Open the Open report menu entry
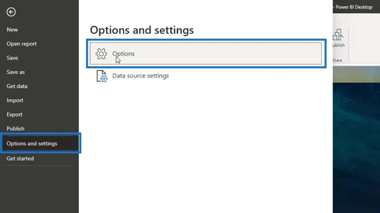380x213 pixels. (21, 44)
